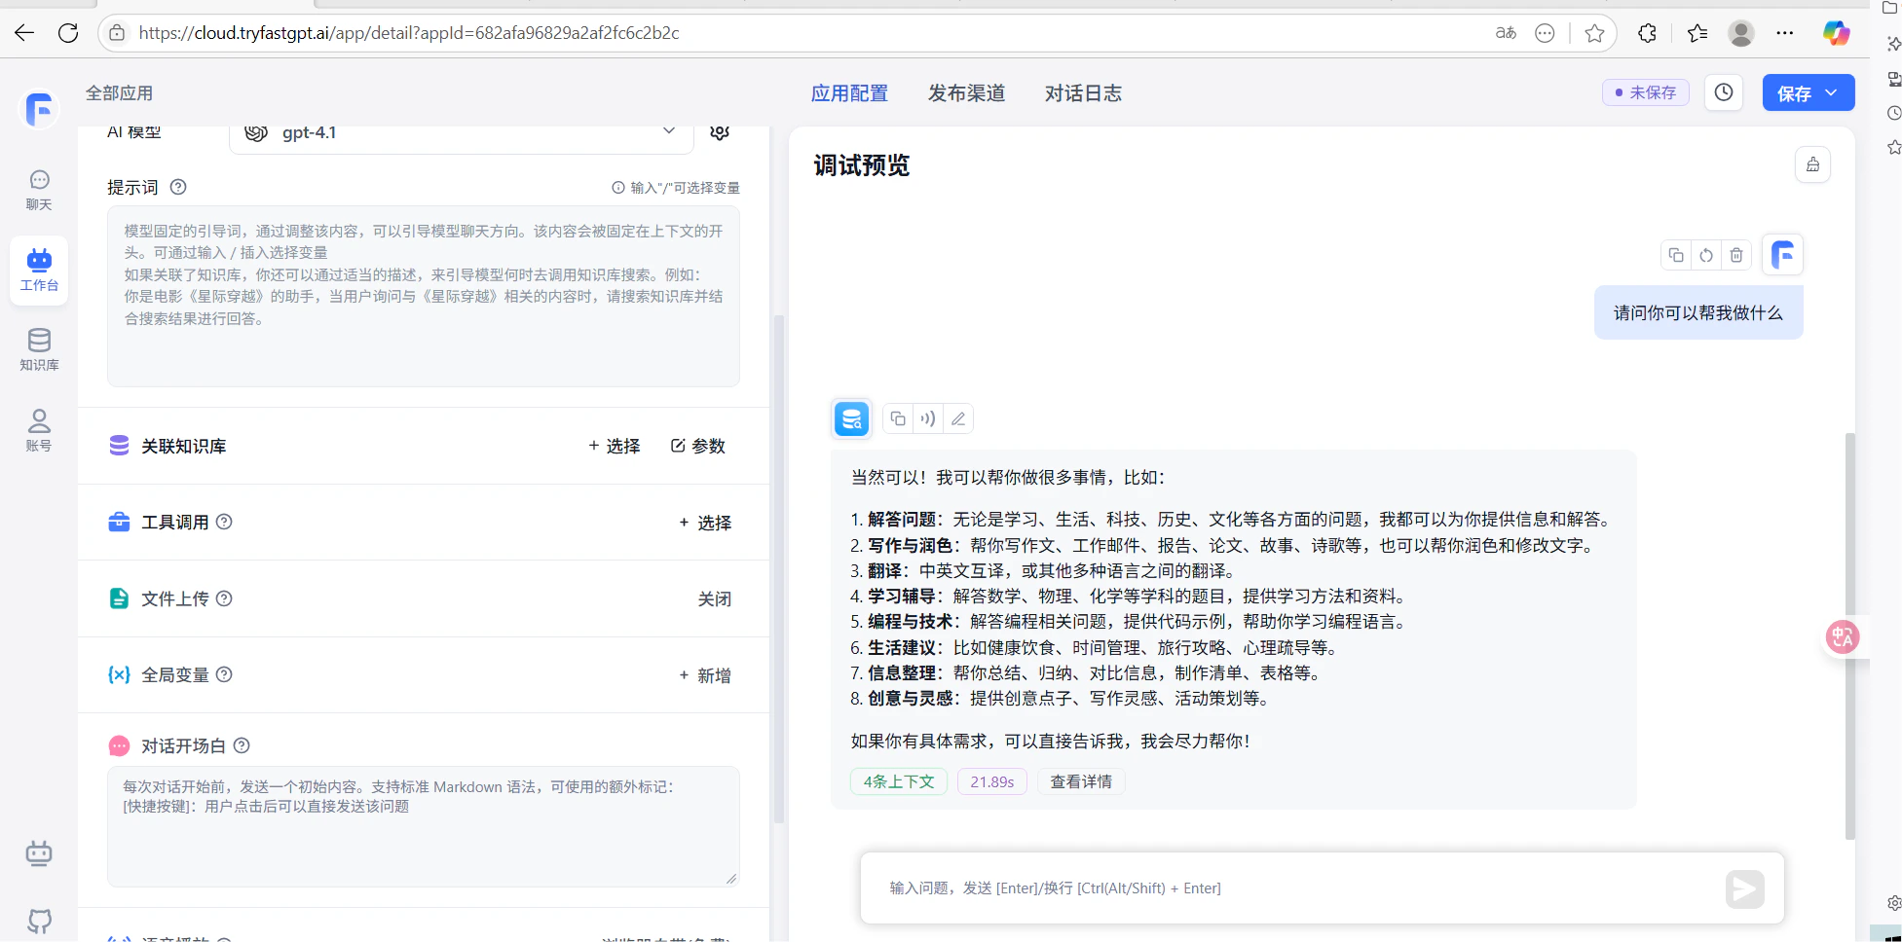Screen dimensions: 1902x942
Task: Toggle the 文件上传 file upload setting
Action: tap(715, 598)
